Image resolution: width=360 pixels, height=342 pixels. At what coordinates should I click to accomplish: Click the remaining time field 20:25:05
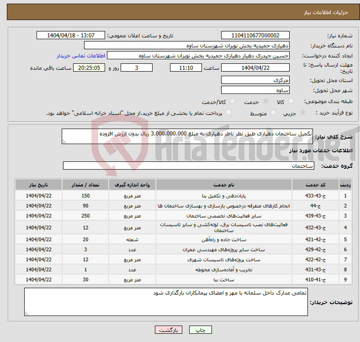(89, 67)
